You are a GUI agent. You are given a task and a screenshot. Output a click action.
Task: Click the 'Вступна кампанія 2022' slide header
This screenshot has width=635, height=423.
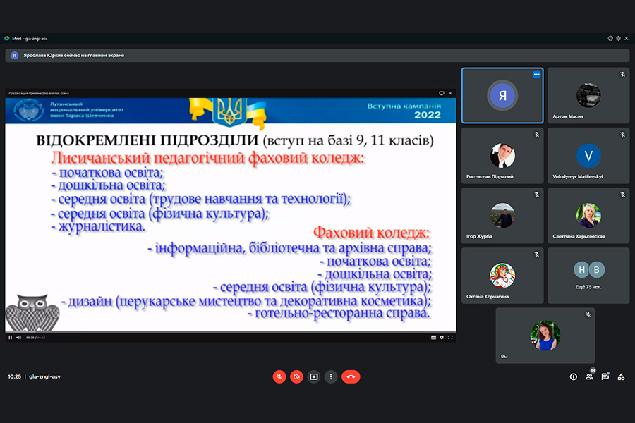[404, 110]
